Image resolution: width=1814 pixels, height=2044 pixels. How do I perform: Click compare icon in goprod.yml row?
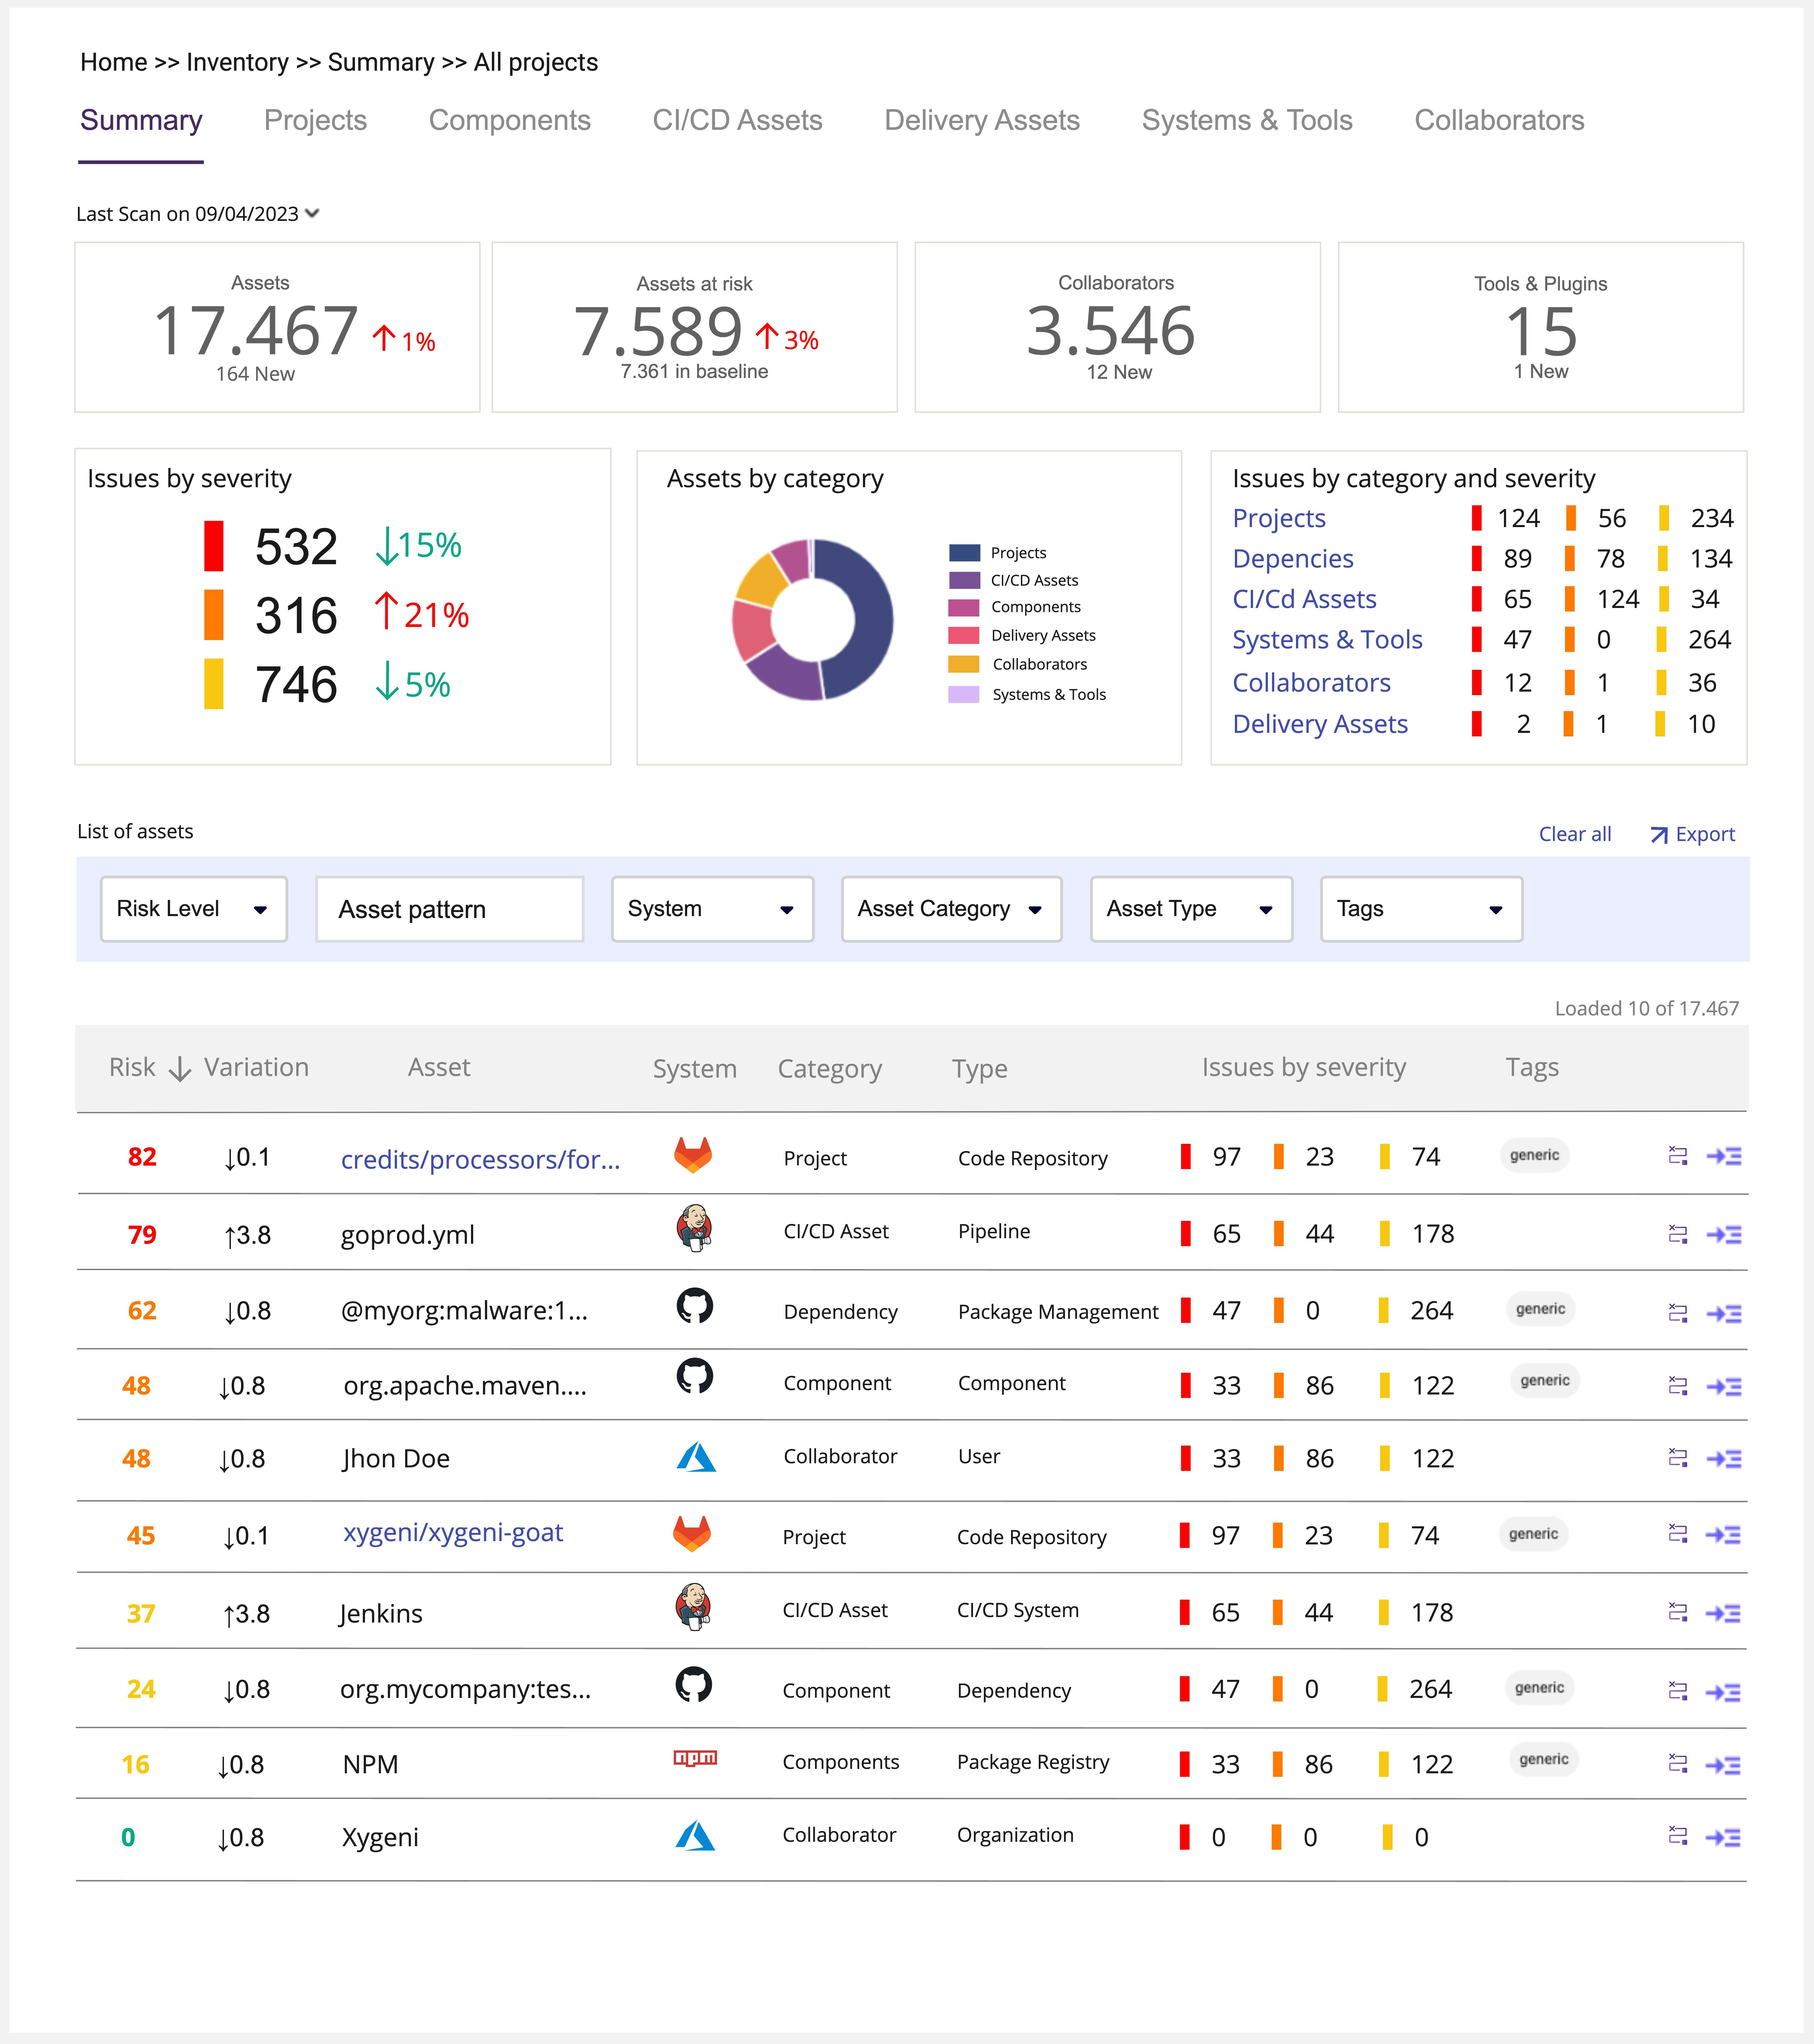coord(1678,1235)
